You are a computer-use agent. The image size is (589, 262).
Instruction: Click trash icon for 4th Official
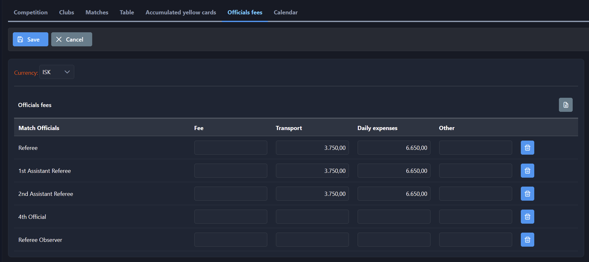coord(527,217)
